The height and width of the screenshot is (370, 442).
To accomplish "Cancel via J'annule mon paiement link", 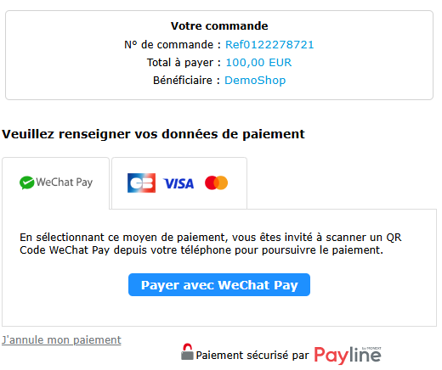I will coord(61,339).
